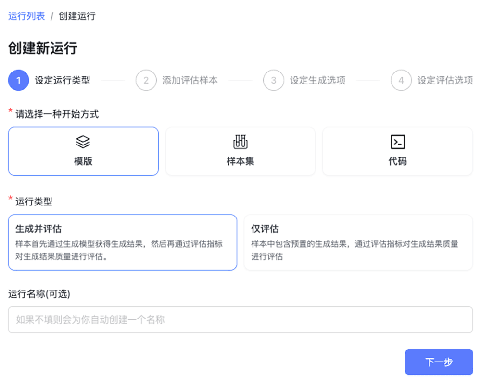Click step 3 circle labeled 设定生成选项
Image resolution: width=481 pixels, height=386 pixels.
pyautogui.click(x=273, y=80)
